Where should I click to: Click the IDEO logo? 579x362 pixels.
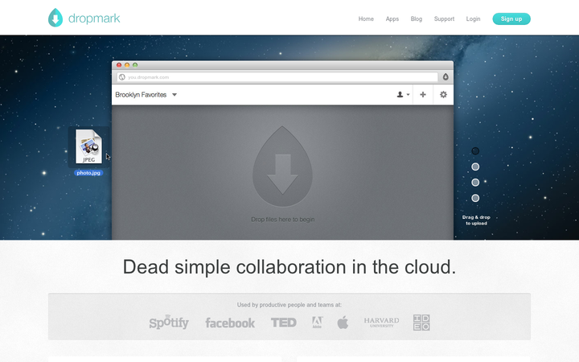(x=421, y=323)
